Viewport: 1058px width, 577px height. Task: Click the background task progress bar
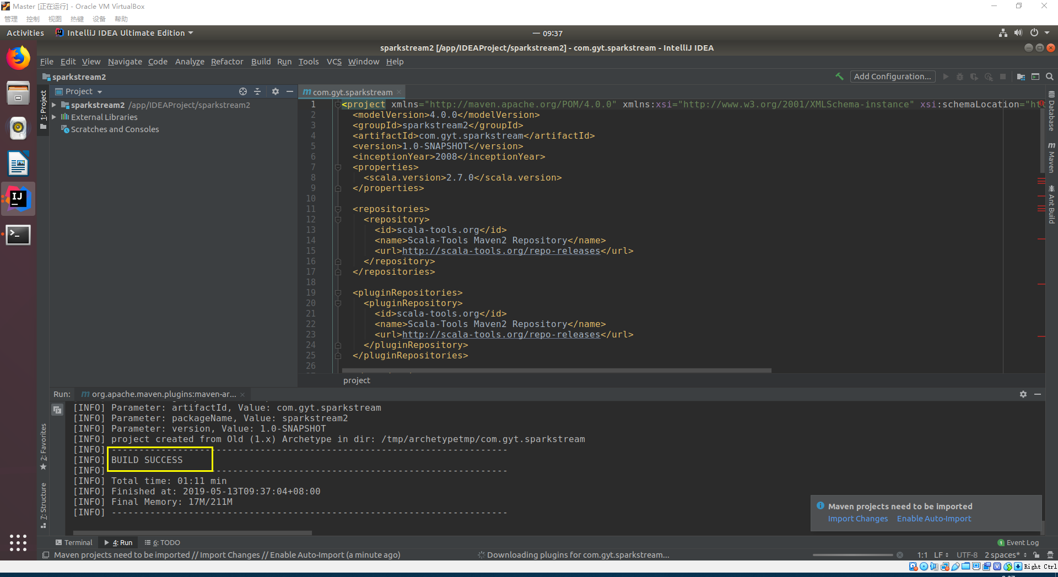pos(852,555)
